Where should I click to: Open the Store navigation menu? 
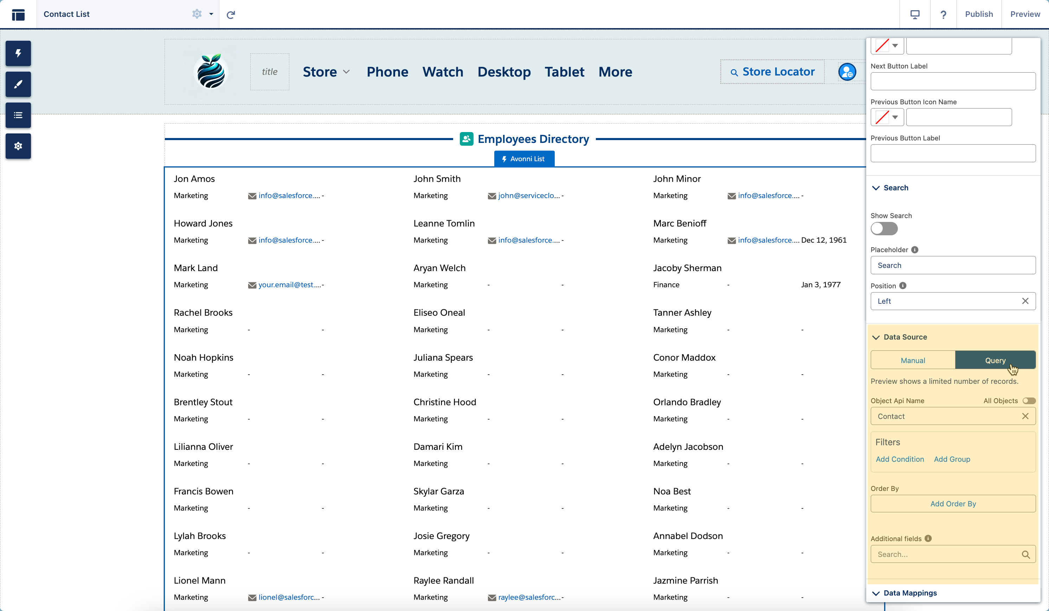pyautogui.click(x=326, y=72)
